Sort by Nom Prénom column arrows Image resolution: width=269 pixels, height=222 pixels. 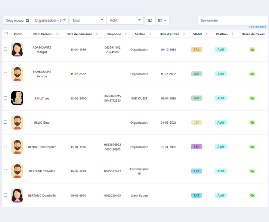click(57, 34)
